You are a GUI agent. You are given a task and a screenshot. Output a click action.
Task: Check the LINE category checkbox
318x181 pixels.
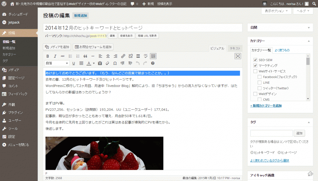pyautogui.click(x=259, y=83)
